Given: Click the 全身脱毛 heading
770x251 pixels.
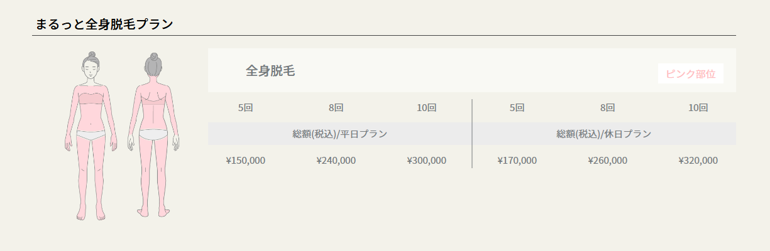Looking at the screenshot, I should (270, 71).
